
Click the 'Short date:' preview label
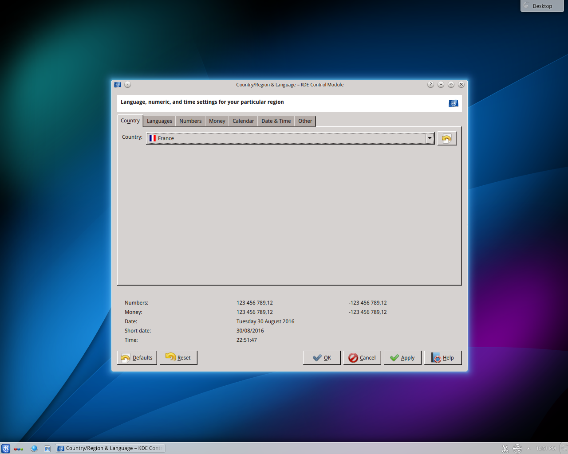tap(138, 331)
